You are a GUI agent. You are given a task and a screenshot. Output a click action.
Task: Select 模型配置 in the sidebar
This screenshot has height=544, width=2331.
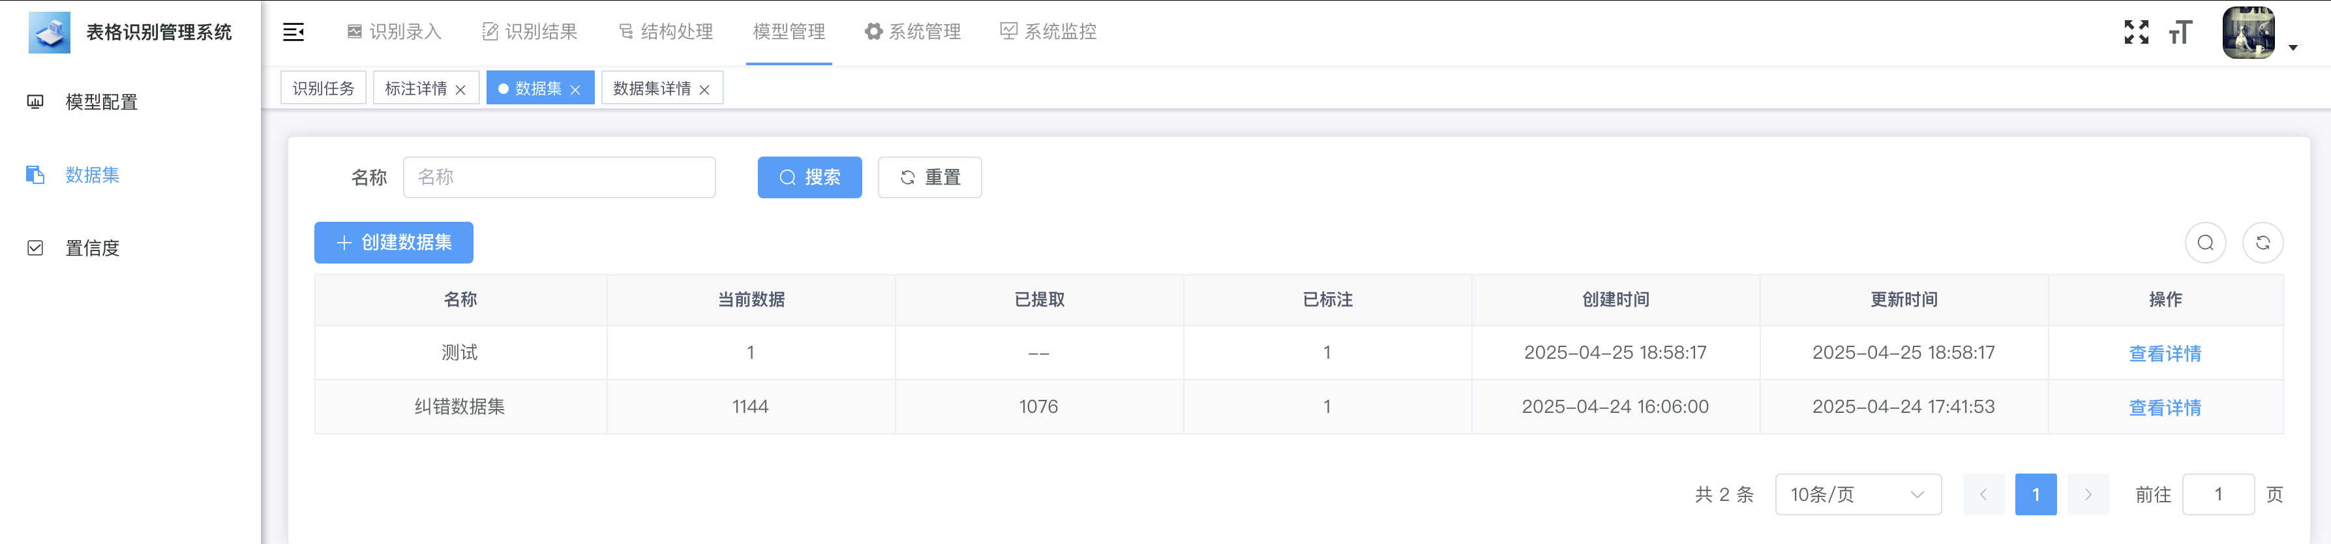tap(101, 102)
